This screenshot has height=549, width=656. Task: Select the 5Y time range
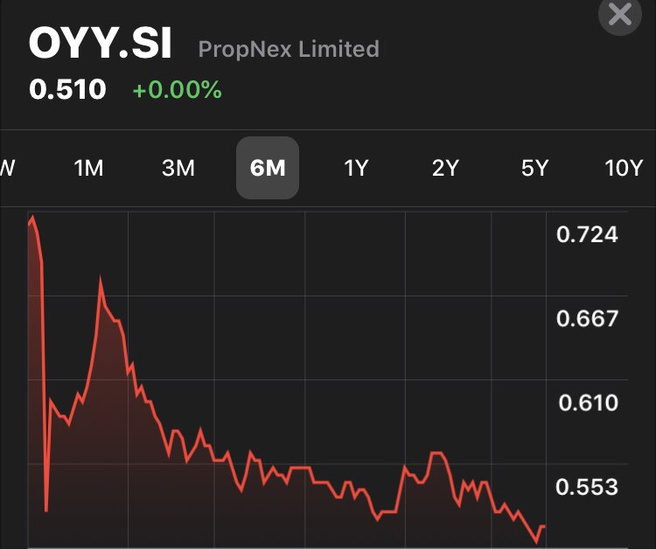[x=534, y=168]
